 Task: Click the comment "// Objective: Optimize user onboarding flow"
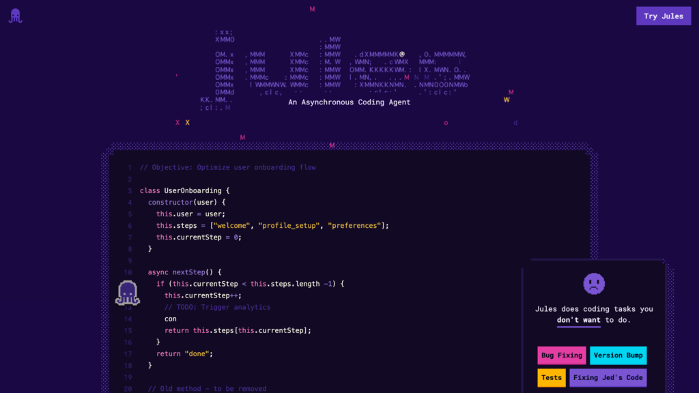pyautogui.click(x=228, y=168)
